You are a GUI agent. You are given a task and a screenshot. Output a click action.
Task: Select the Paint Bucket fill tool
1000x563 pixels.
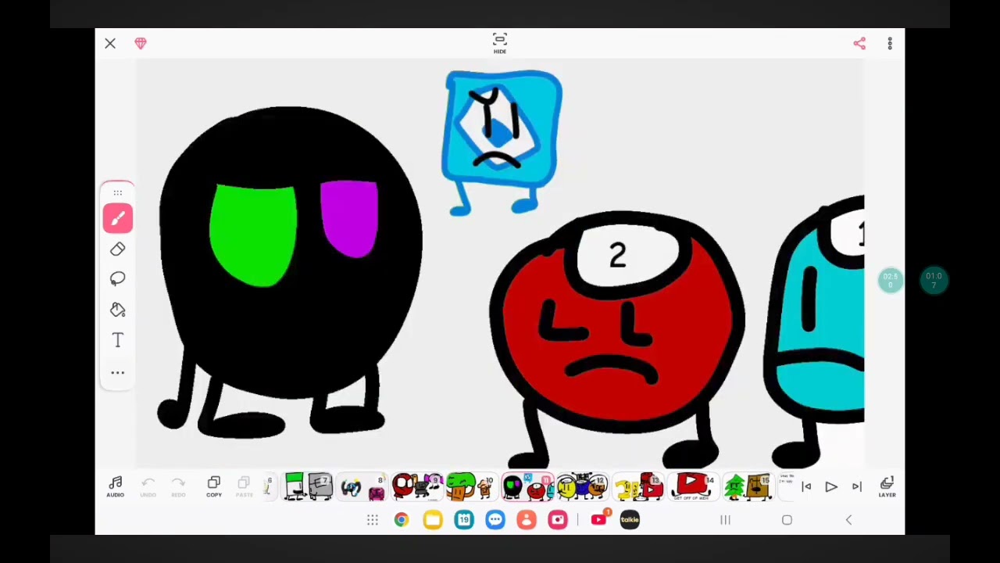(118, 310)
